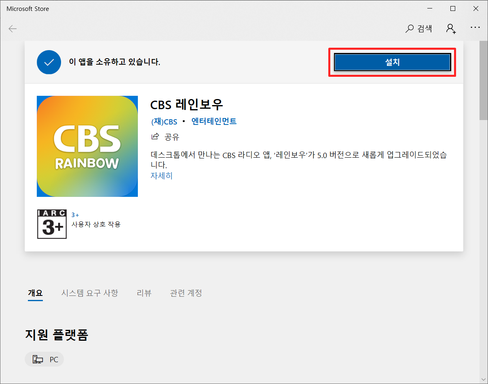The width and height of the screenshot is (488, 384).
Task: Expand description with 자세히 link
Action: click(161, 175)
